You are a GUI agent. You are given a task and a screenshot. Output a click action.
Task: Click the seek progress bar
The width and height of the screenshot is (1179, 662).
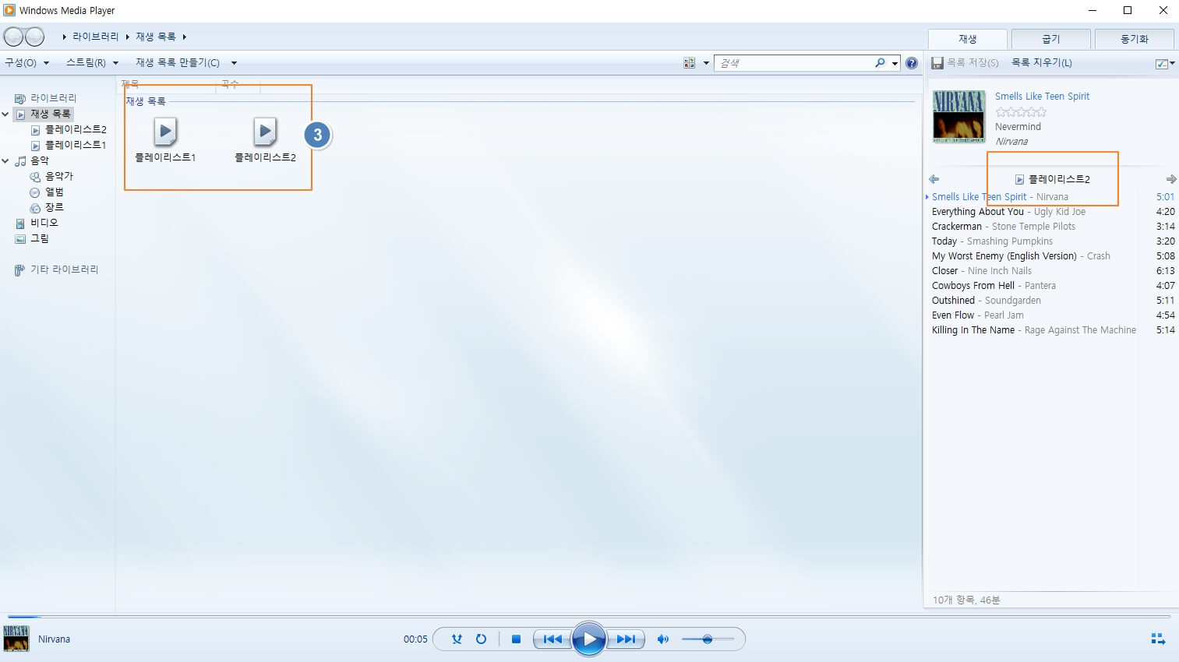coord(589,616)
